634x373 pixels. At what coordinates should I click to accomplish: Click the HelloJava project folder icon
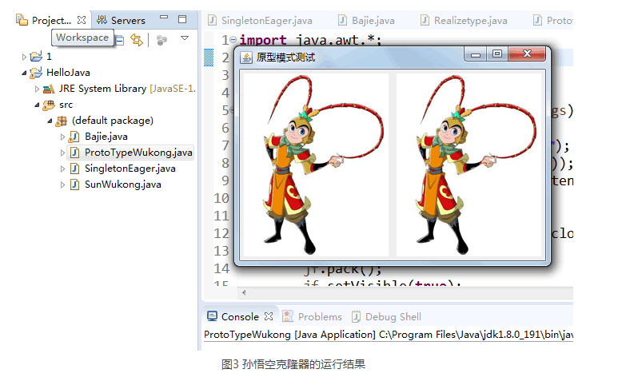36,73
